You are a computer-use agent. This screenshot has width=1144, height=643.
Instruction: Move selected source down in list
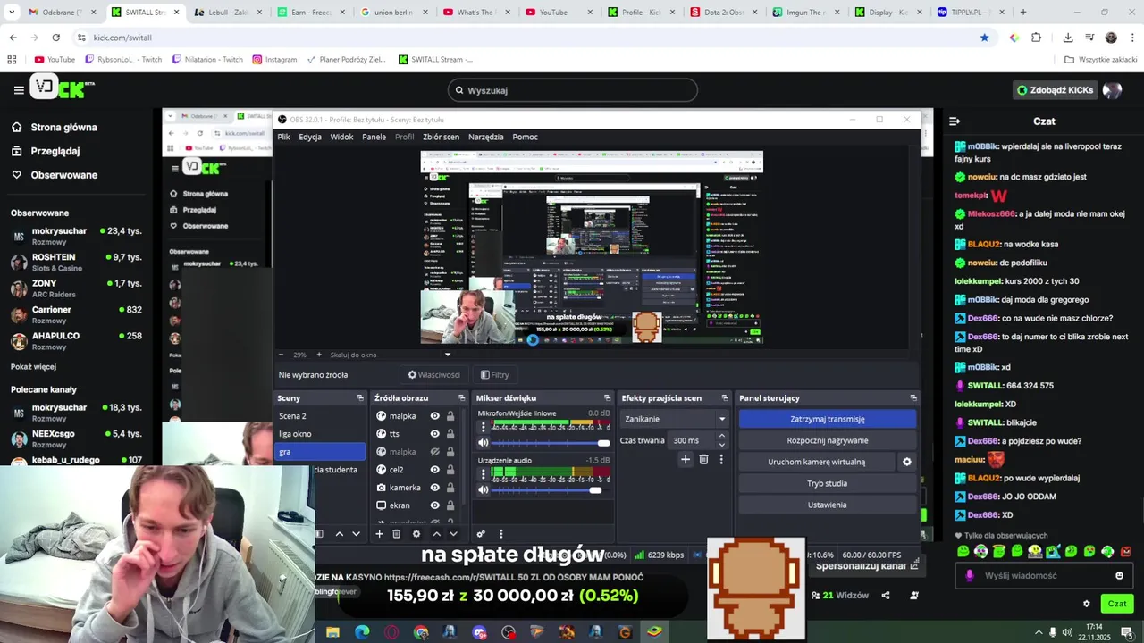click(x=453, y=534)
